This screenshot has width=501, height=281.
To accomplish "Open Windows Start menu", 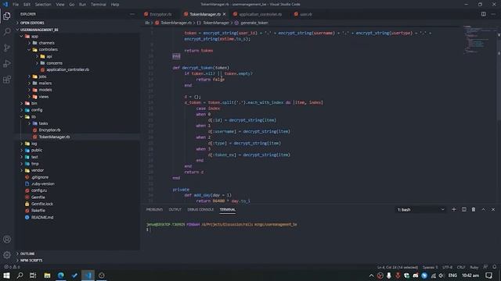I will [6, 276].
